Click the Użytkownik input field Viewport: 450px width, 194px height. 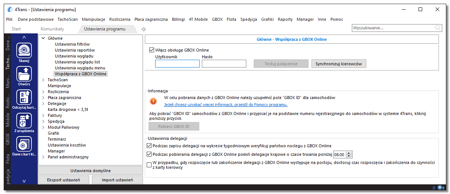pos(177,64)
